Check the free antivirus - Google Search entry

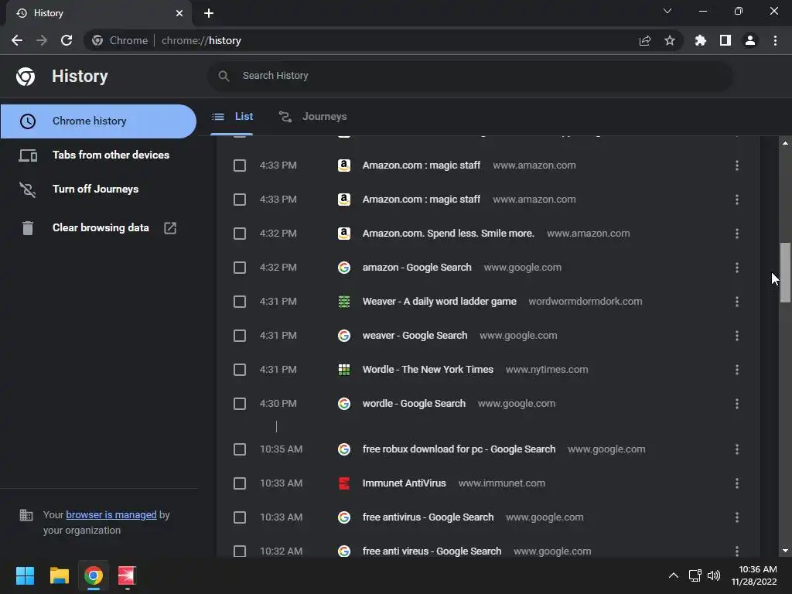(240, 517)
